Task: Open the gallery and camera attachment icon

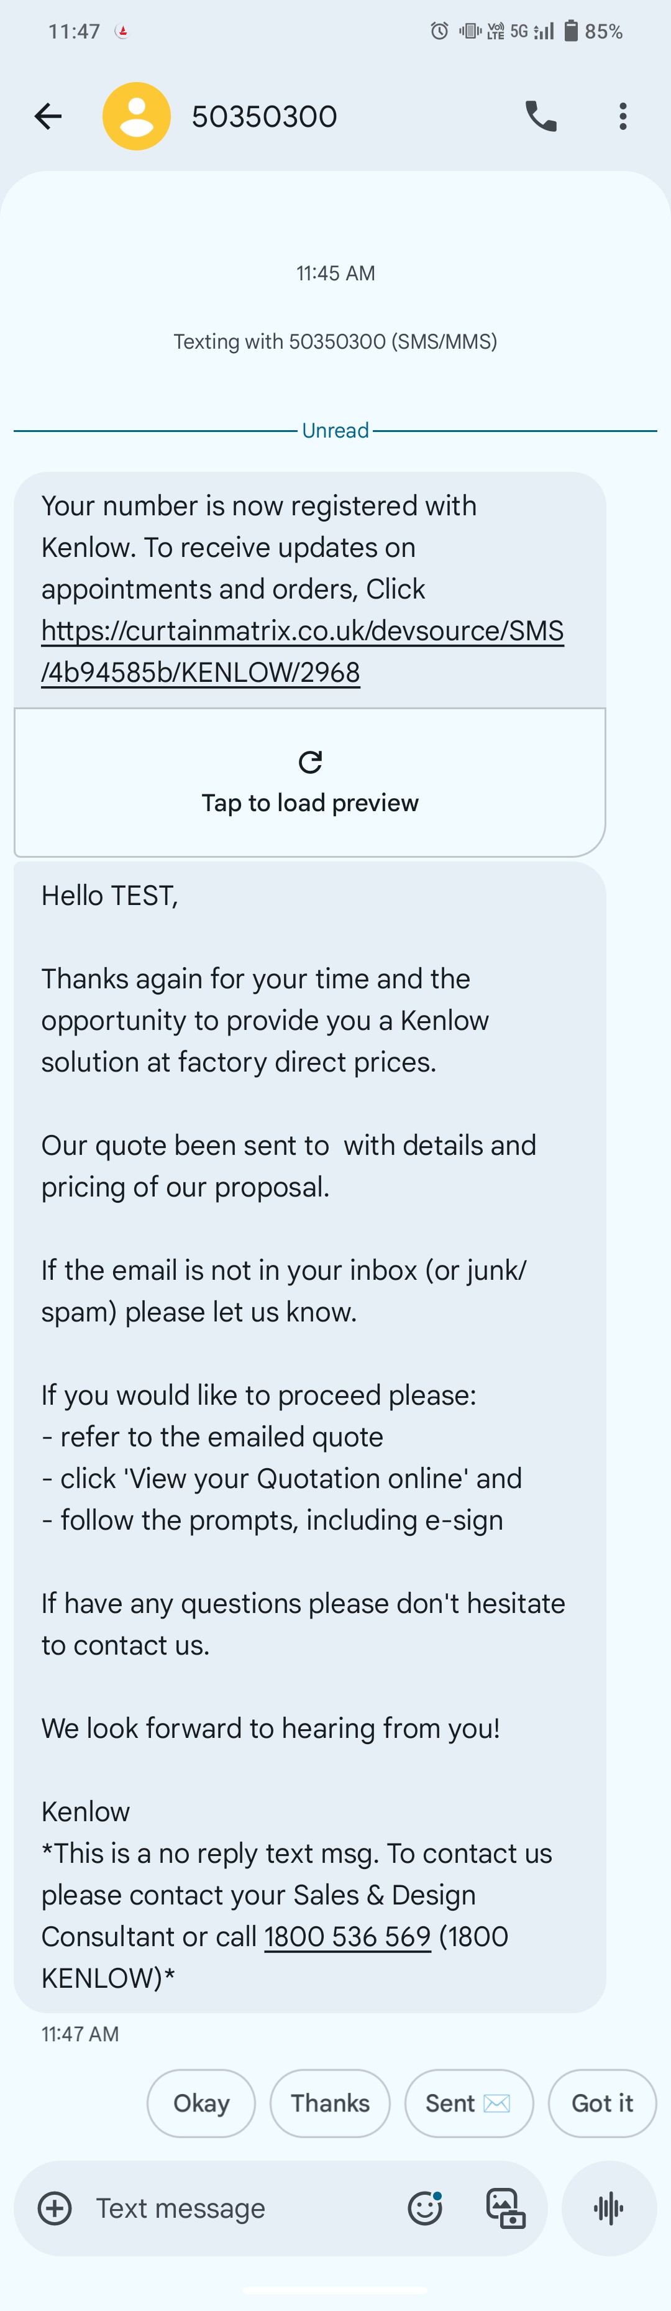Action: coord(505,2208)
